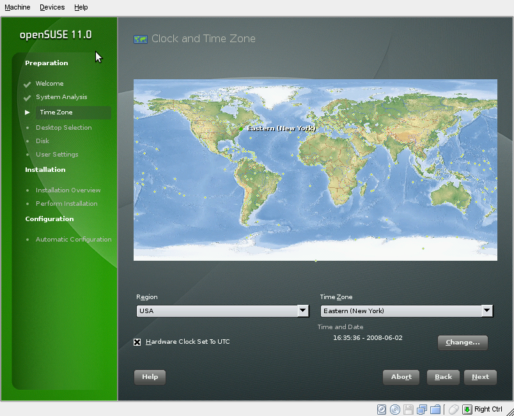Click the Next button

[480, 377]
